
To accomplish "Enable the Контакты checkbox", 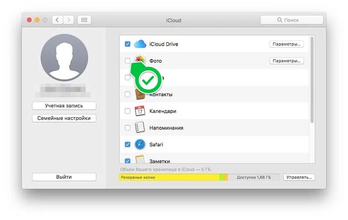I will 127,94.
